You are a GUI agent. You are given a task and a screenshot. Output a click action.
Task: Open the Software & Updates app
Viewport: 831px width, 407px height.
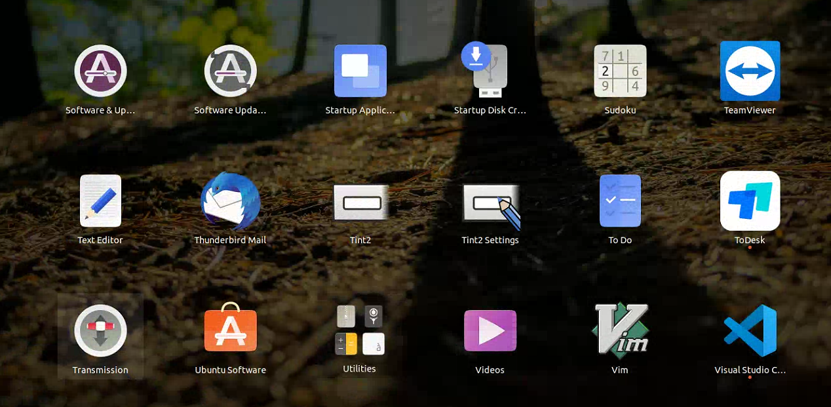pos(100,71)
